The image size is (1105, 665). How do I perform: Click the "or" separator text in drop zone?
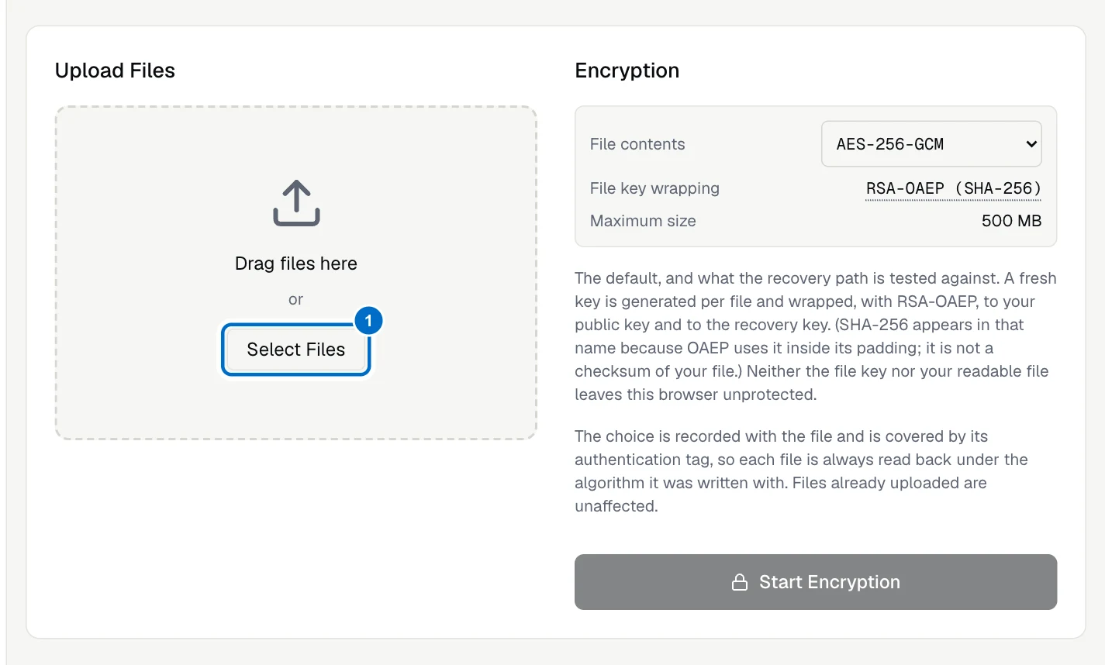[x=295, y=299]
